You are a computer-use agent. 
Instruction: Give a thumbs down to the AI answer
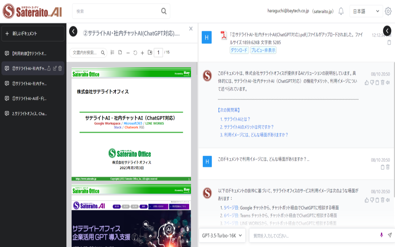(x=372, y=82)
